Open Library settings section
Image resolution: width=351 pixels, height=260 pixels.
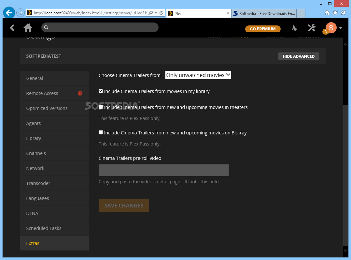(x=54, y=138)
